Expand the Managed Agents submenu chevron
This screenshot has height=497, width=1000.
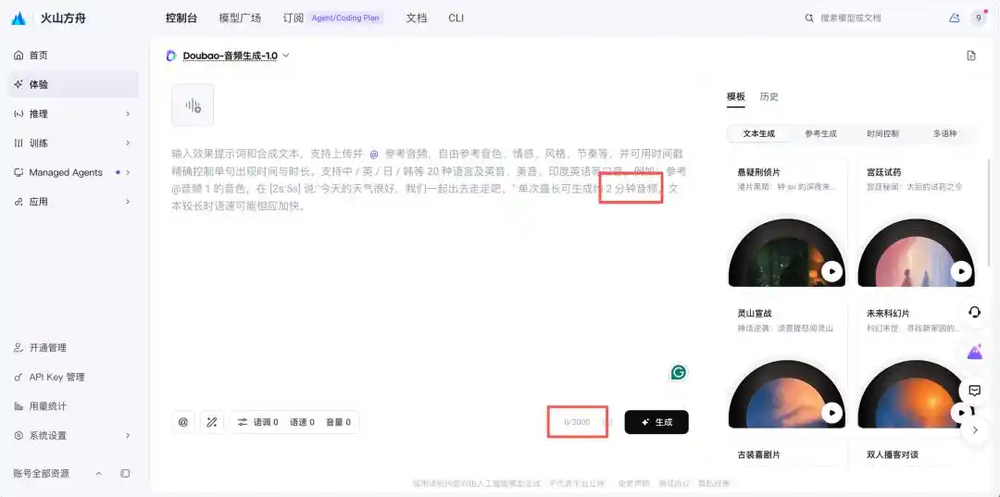point(128,173)
